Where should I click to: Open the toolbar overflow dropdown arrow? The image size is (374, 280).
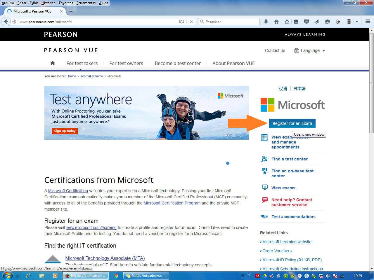[x=357, y=22]
